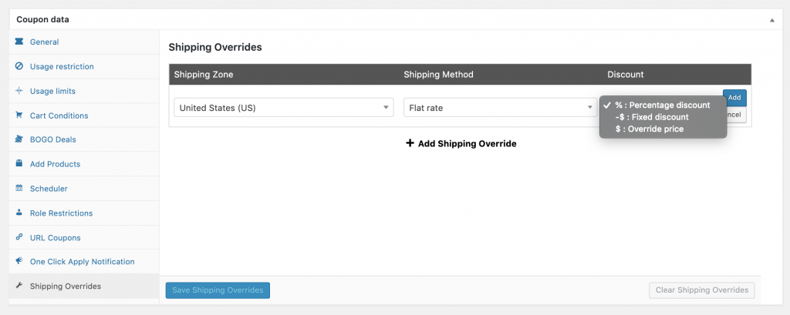Click the Add Shipping Override link
Screen dimensions: 790x315
coord(461,143)
